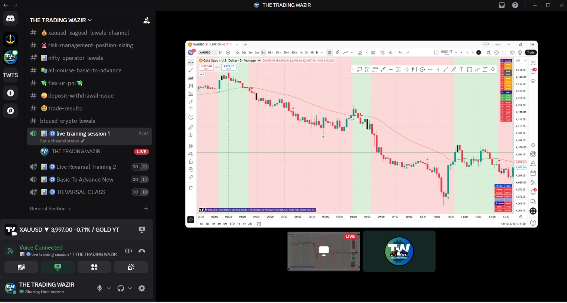The width and height of the screenshot is (567, 303).
Task: Disconnect from the voice channel
Action: [x=142, y=251]
